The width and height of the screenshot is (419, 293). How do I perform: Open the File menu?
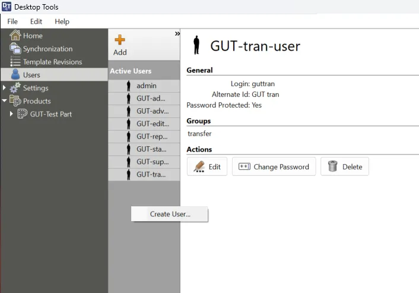pos(12,21)
